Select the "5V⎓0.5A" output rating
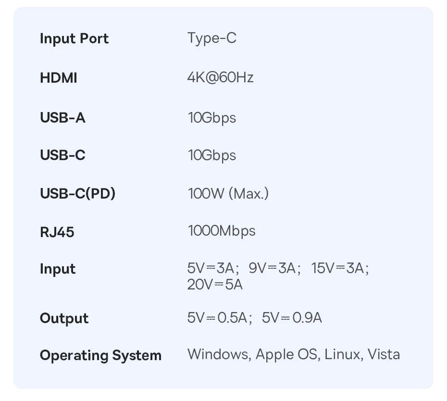447x401 pixels. 219,318
